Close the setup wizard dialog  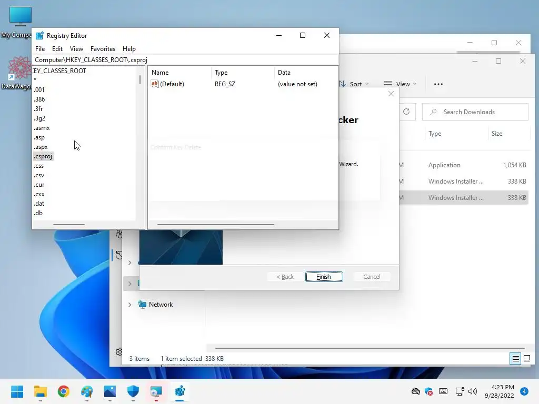tap(391, 94)
